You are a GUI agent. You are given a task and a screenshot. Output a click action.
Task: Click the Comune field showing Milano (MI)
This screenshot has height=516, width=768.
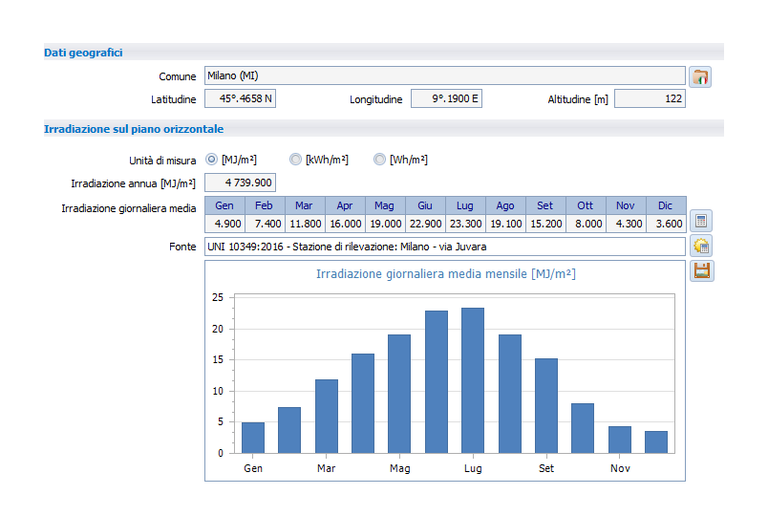pos(445,75)
